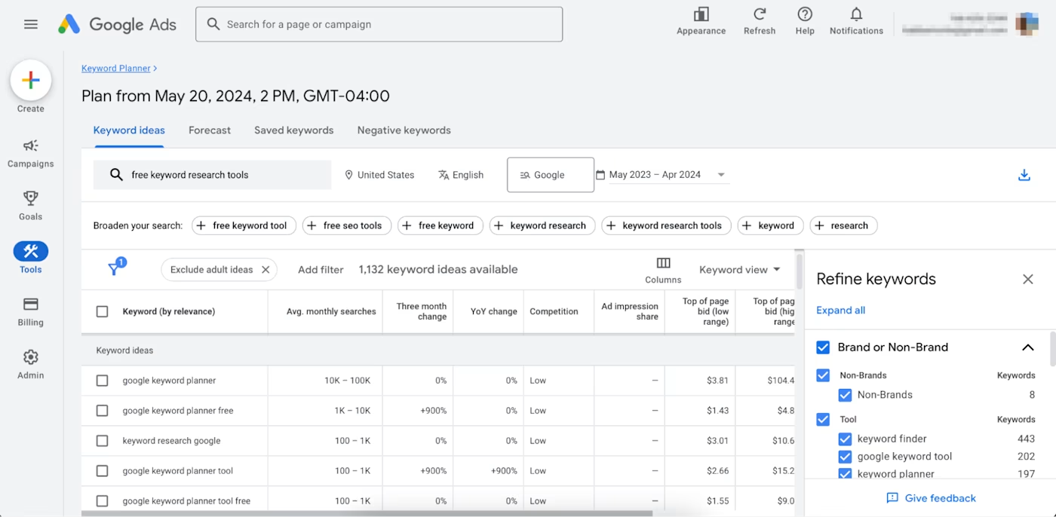Click the filter funnel icon

coord(115,269)
